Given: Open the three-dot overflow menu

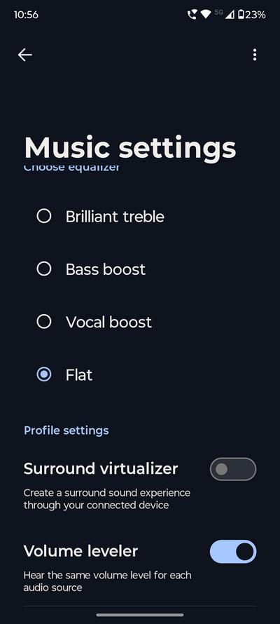Looking at the screenshot, I should click(x=255, y=55).
